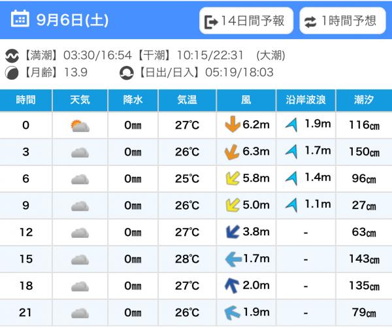
Task: Click the 天気 column header
Action: tap(80, 100)
